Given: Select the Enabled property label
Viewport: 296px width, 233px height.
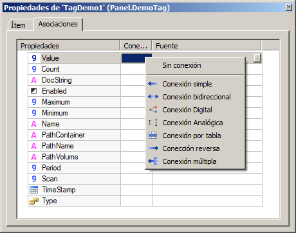Looking at the screenshot, I should pyautogui.click(x=54, y=91).
